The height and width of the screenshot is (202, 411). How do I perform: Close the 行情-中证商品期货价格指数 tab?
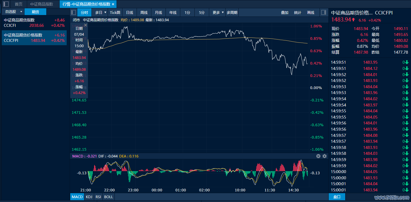pos(113,4)
